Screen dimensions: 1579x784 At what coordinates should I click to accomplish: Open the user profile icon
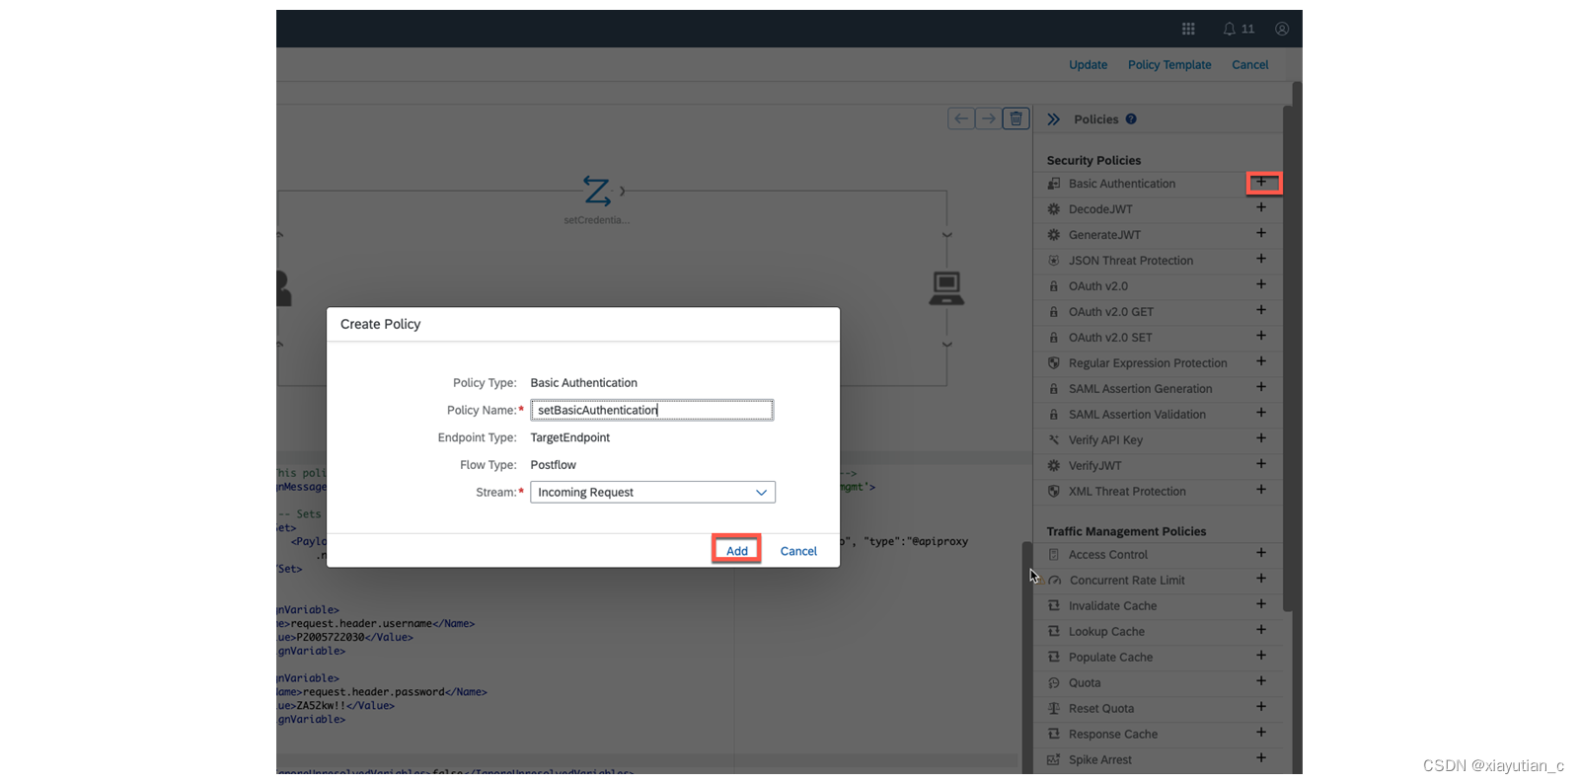pyautogui.click(x=1282, y=29)
